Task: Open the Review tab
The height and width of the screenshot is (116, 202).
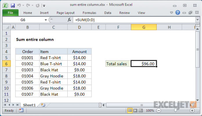Action: point(125,13)
